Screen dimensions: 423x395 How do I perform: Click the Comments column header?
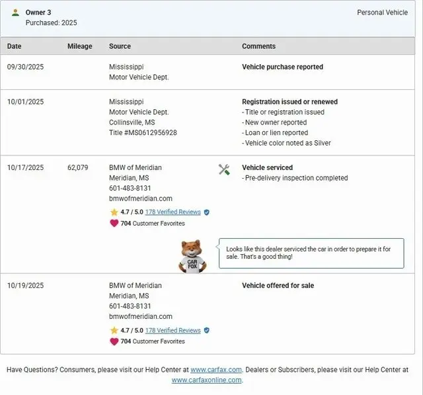(258, 46)
